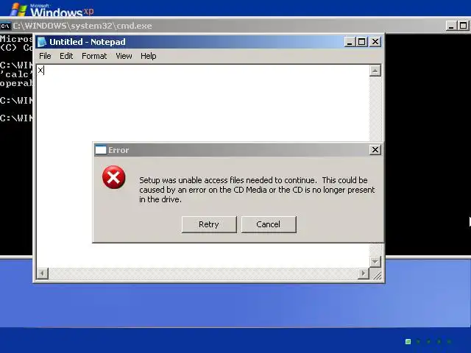471x353 pixels.
Task: Click the Error dialog title bar icon
Action: (101, 150)
